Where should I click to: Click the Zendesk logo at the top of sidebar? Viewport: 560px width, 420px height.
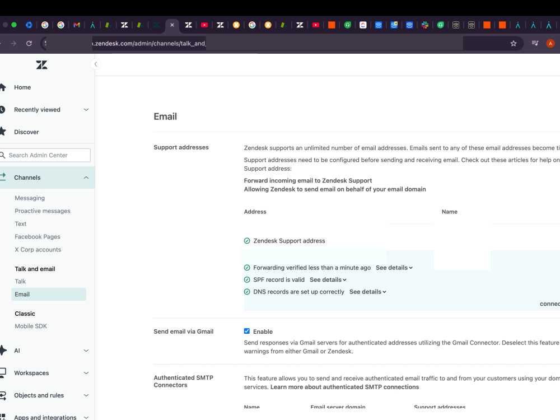[41, 65]
